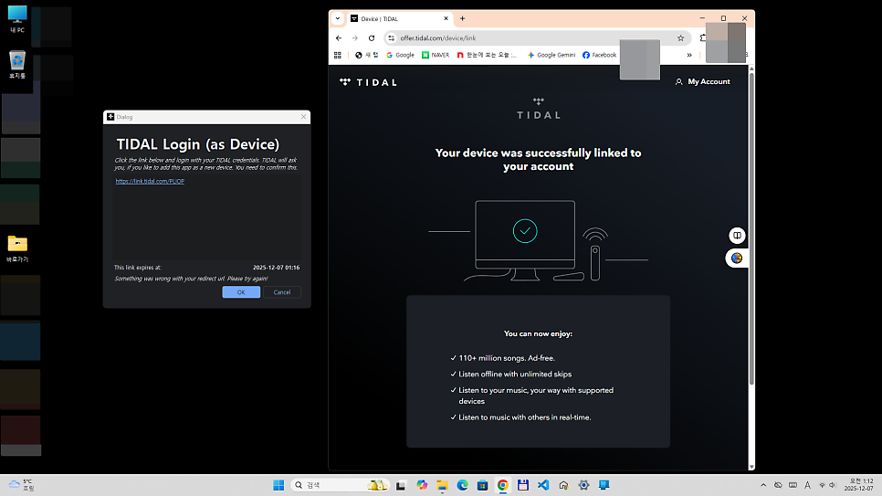Open the Facebook bookmark
The image size is (882, 496).
click(x=600, y=55)
